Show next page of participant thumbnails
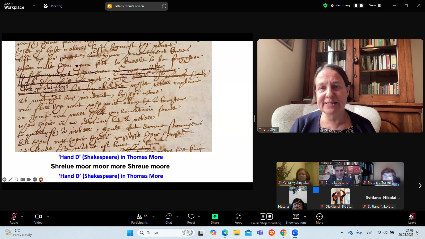This screenshot has height=239, width=425. click(420, 186)
